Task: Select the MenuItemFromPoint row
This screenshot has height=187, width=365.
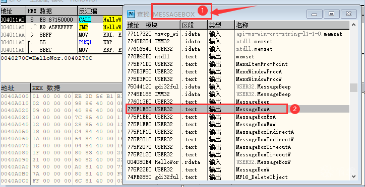Action: [237, 64]
